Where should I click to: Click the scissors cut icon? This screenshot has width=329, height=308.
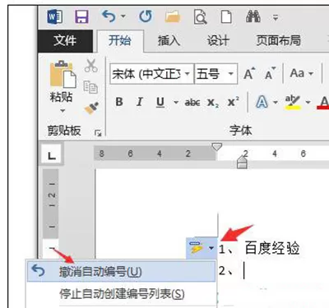[x=90, y=66]
